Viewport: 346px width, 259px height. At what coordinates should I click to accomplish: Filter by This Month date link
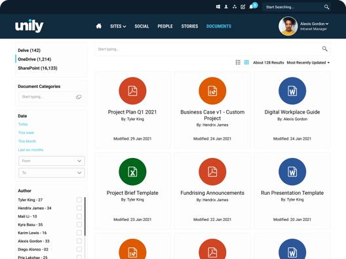tap(27, 141)
